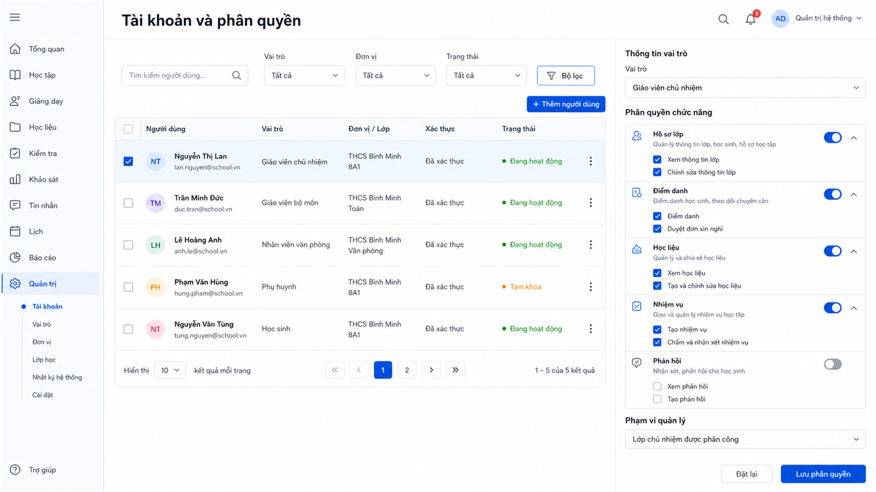Click the Quản trị gear icon
This screenshot has height=492, width=876.
(x=15, y=284)
